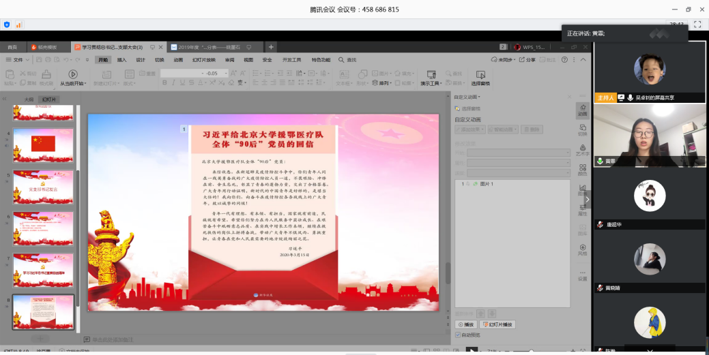Screen dimensions: 709x355
Task: Toggle superscript X² button
Action: click(212, 82)
